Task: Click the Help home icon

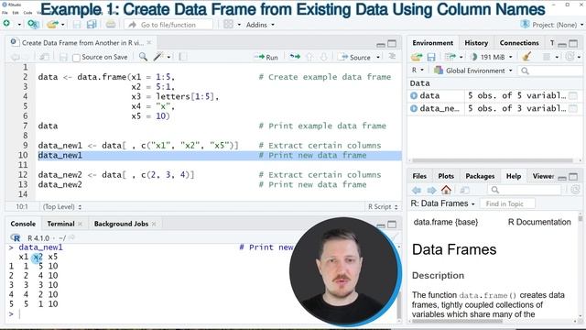Action: coord(446,190)
